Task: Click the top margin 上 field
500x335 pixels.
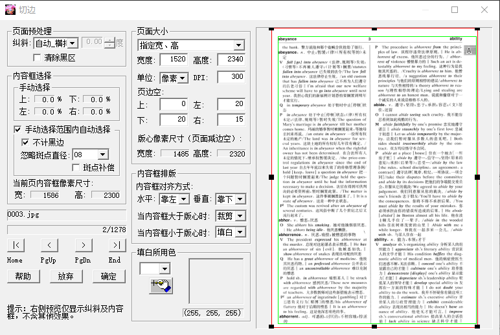Action: point(174,104)
